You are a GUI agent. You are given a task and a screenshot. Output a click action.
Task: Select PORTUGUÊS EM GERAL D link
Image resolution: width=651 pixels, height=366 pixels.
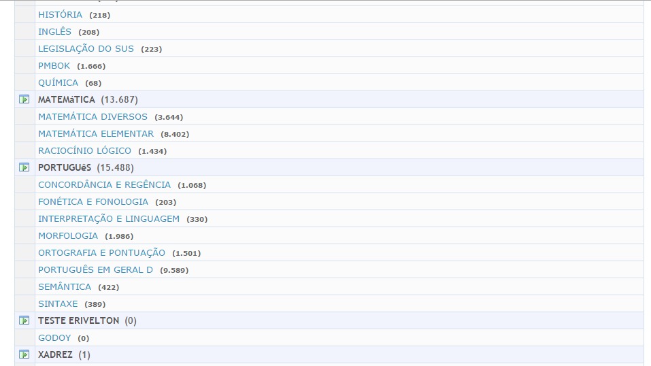[95, 269]
